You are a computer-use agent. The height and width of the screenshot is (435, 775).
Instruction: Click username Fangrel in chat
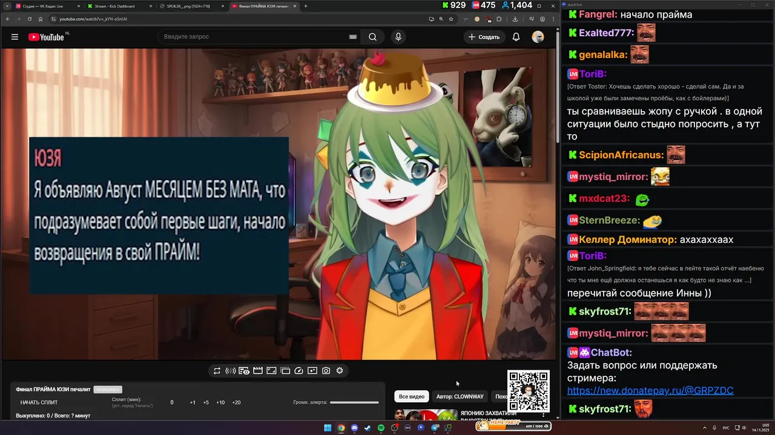pyautogui.click(x=598, y=14)
